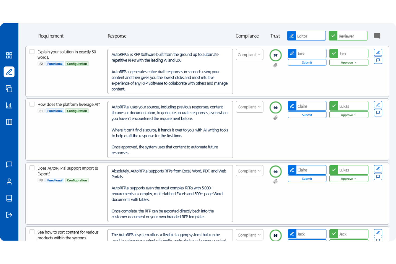396x264 pixels.
Task: Select the pencil editor icon in sidebar
Action: coord(9,72)
